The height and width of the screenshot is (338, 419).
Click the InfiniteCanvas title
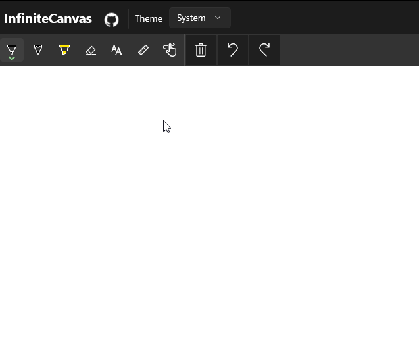tap(48, 18)
